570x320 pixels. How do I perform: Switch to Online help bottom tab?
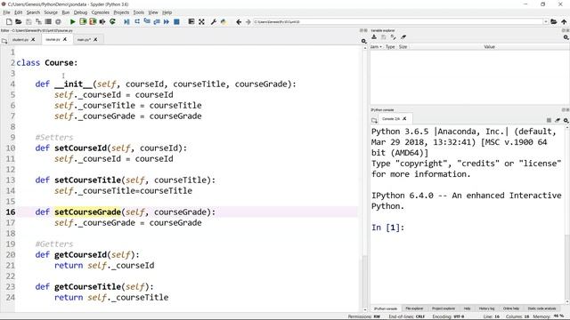coord(510,308)
